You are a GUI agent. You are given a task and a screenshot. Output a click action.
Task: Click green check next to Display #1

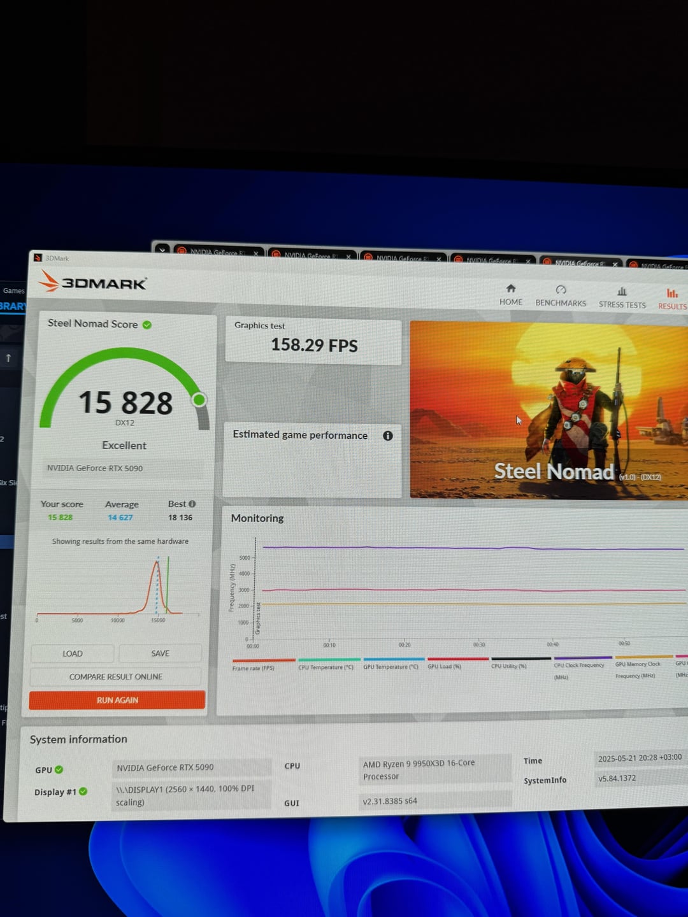(x=83, y=792)
